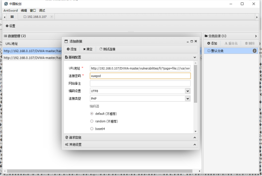Minimize the 添加数据 dialog
The image size is (262, 176).
tap(188, 42)
